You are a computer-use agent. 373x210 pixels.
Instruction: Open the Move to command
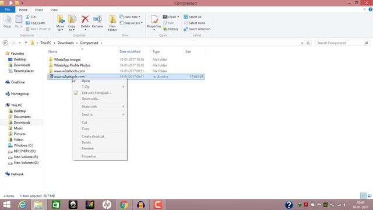point(60,23)
